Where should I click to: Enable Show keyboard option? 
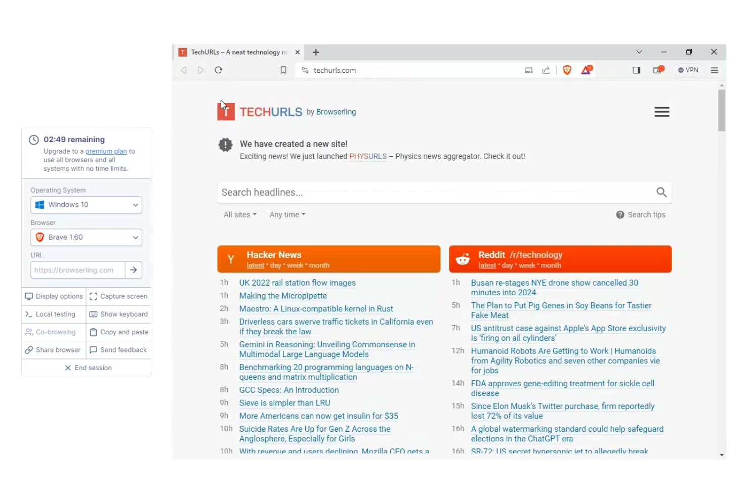[x=118, y=314]
